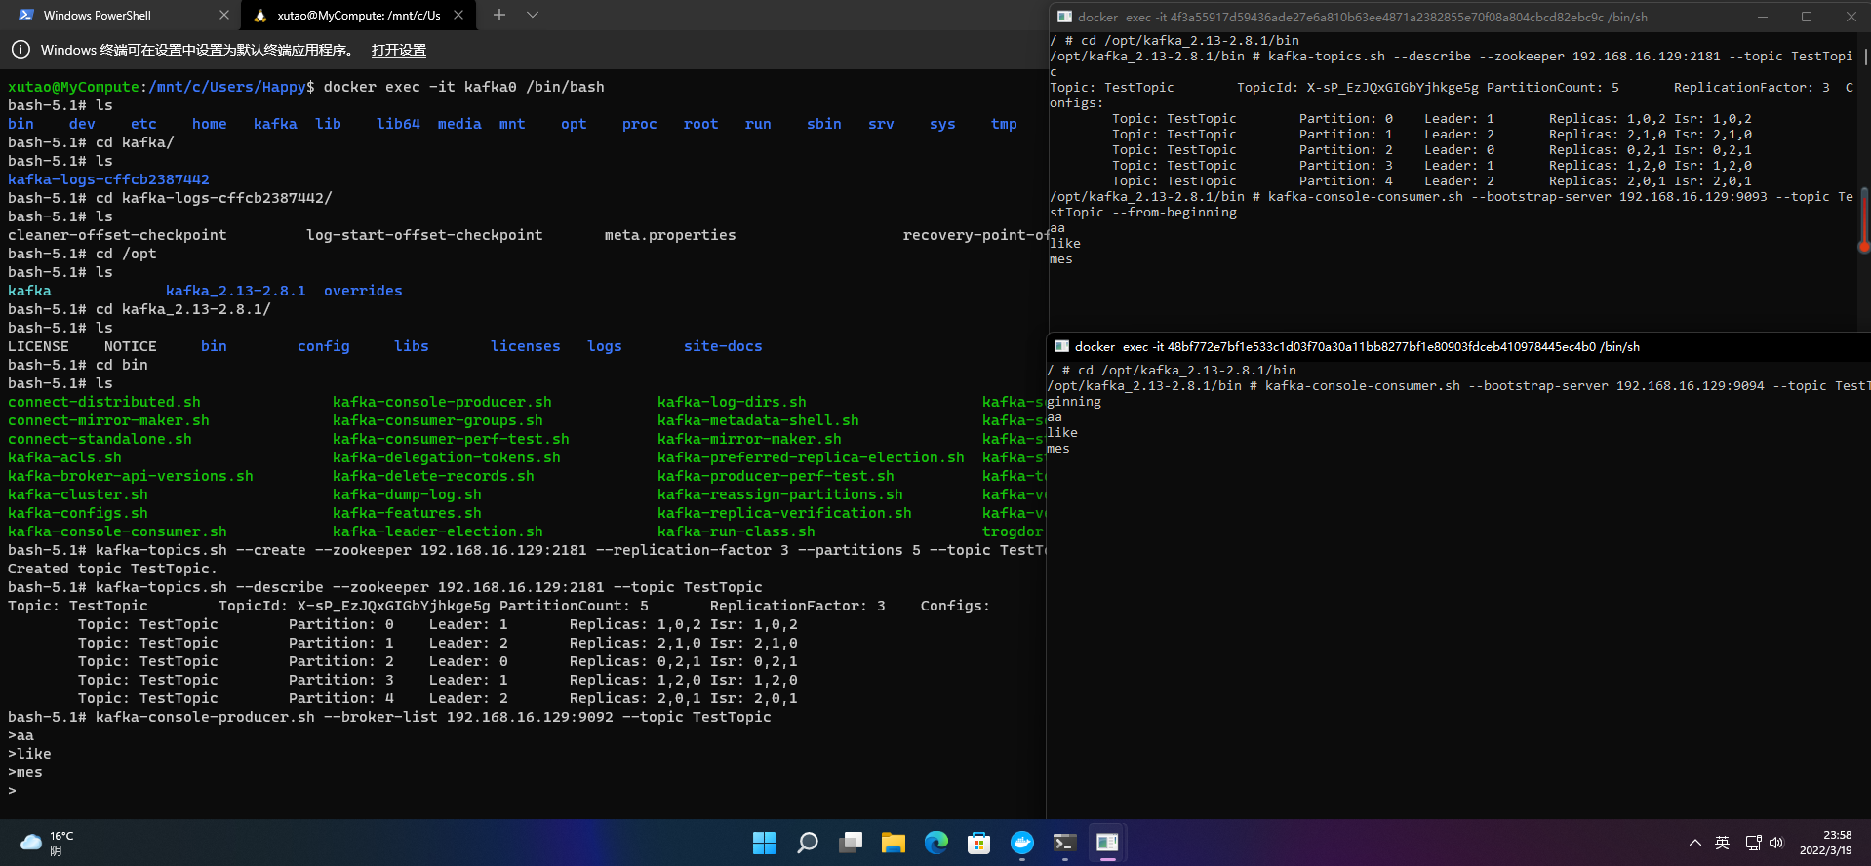Click the Linux penguin icon on second tab

pyautogui.click(x=260, y=15)
